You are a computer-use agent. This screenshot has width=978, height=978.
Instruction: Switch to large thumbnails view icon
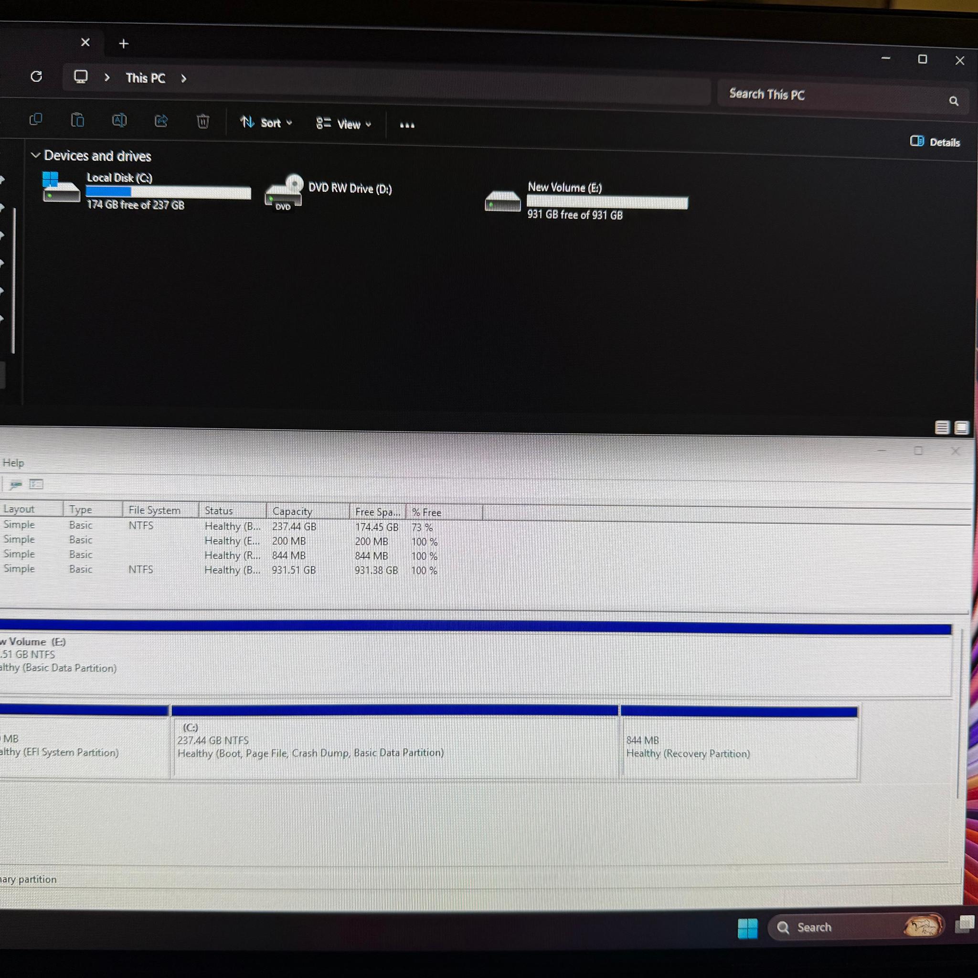[x=962, y=428]
